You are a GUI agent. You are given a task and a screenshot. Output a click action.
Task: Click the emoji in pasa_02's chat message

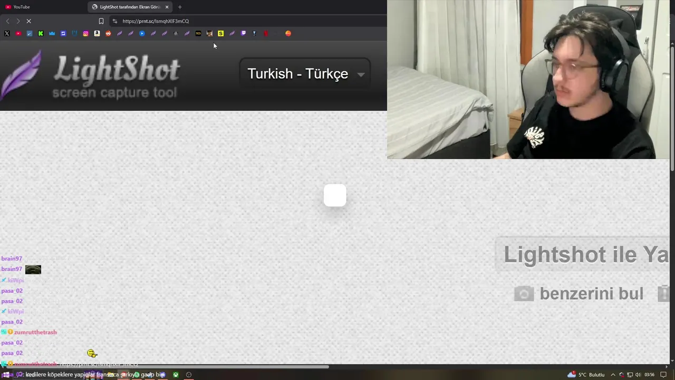click(x=92, y=354)
